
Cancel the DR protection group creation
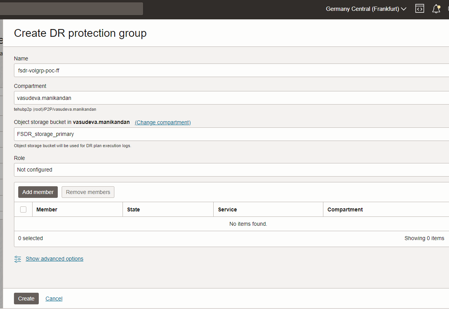pos(54,299)
